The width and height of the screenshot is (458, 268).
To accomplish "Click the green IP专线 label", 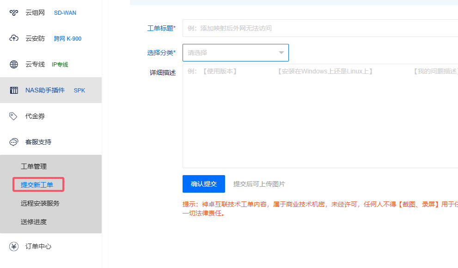I will click(x=60, y=65).
